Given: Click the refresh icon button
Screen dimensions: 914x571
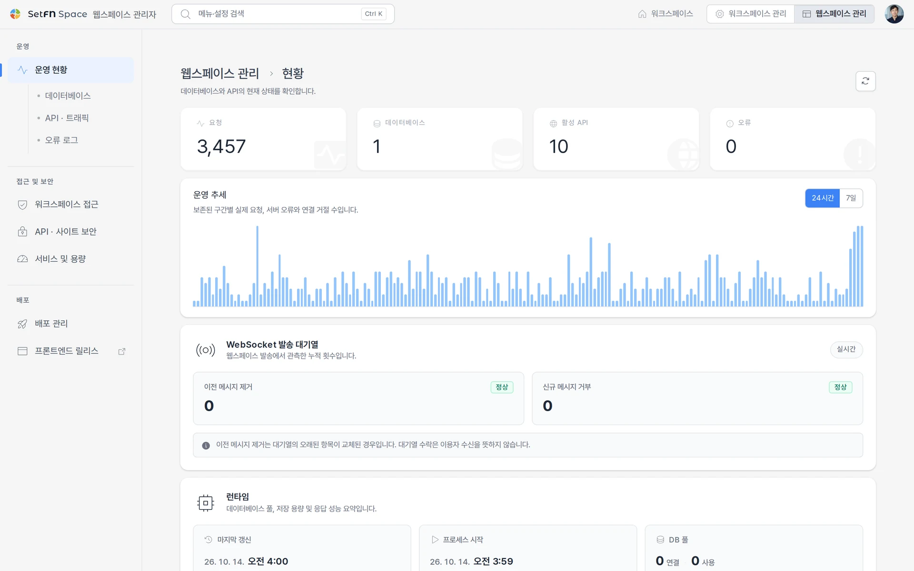Looking at the screenshot, I should (865, 81).
